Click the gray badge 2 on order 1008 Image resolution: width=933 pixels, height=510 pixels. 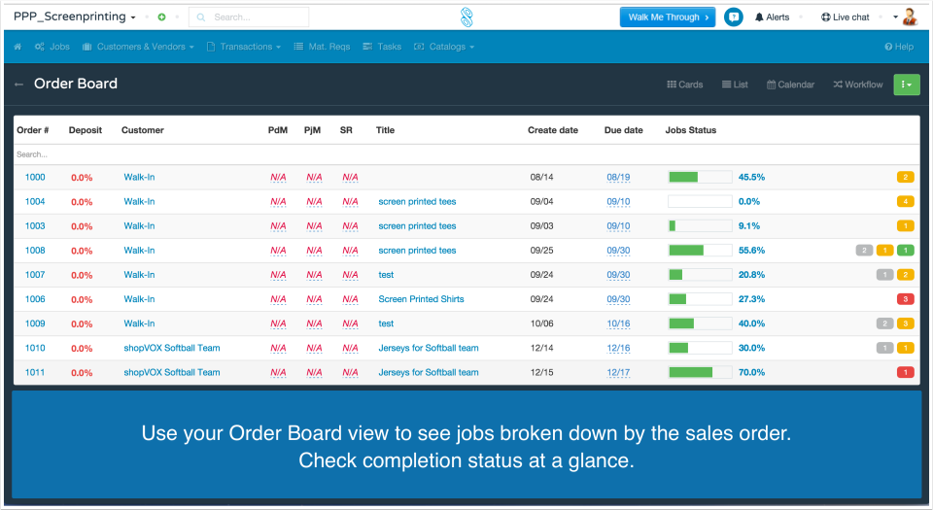[x=864, y=251]
